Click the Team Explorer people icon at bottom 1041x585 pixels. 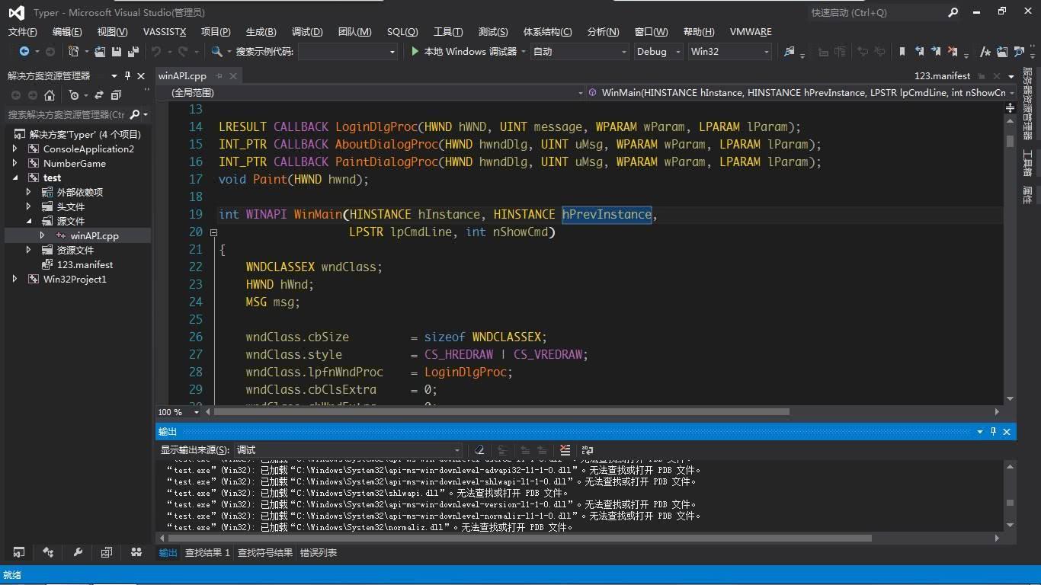[x=136, y=552]
